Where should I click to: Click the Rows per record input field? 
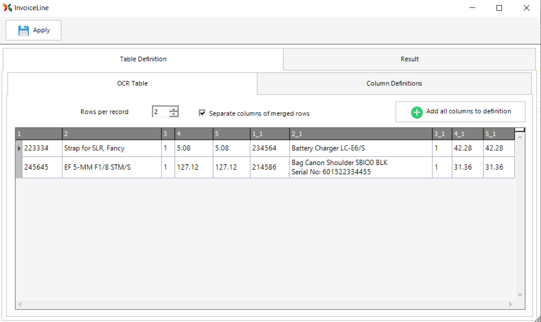[161, 112]
